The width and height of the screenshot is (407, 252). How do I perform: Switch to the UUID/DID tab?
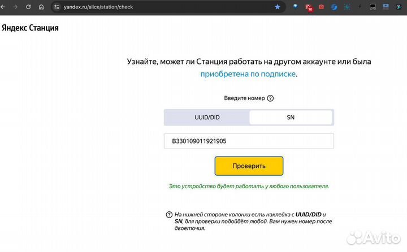(207, 118)
